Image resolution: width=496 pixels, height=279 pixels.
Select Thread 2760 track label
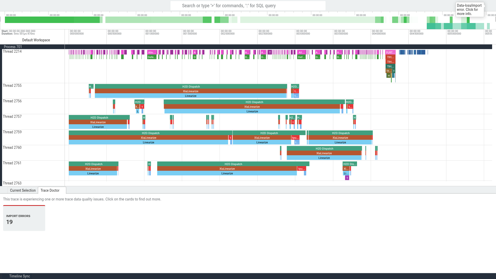[x=12, y=148]
